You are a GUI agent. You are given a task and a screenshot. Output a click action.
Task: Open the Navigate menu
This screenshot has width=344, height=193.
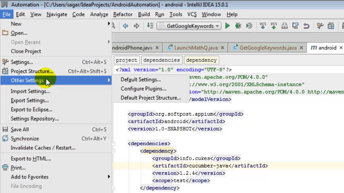(57, 14)
